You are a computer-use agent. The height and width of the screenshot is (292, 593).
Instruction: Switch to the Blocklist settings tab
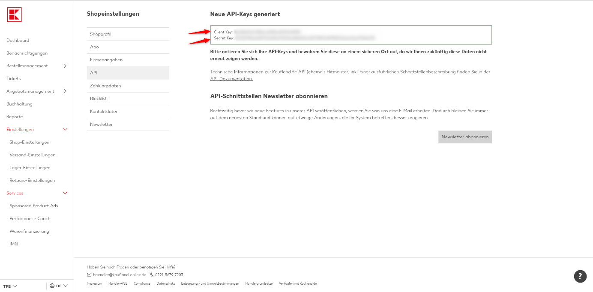pos(128,99)
